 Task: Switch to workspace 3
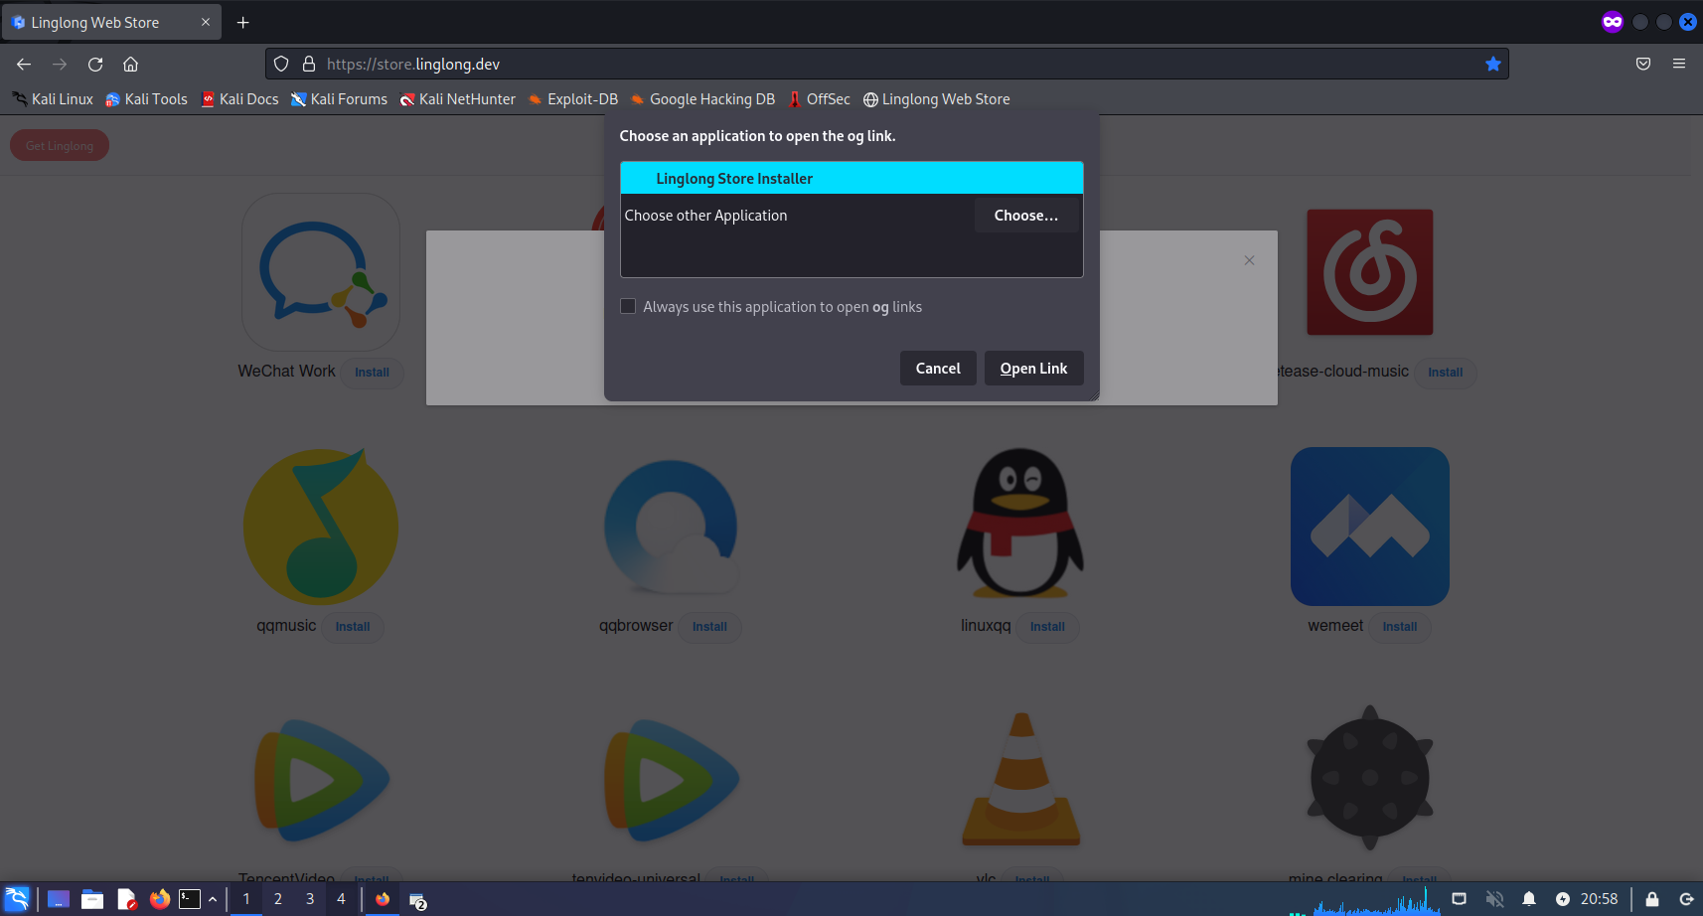coord(310,899)
